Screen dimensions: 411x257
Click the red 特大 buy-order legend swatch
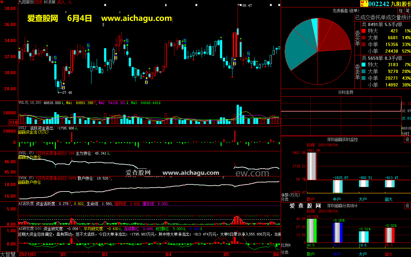[363, 31]
